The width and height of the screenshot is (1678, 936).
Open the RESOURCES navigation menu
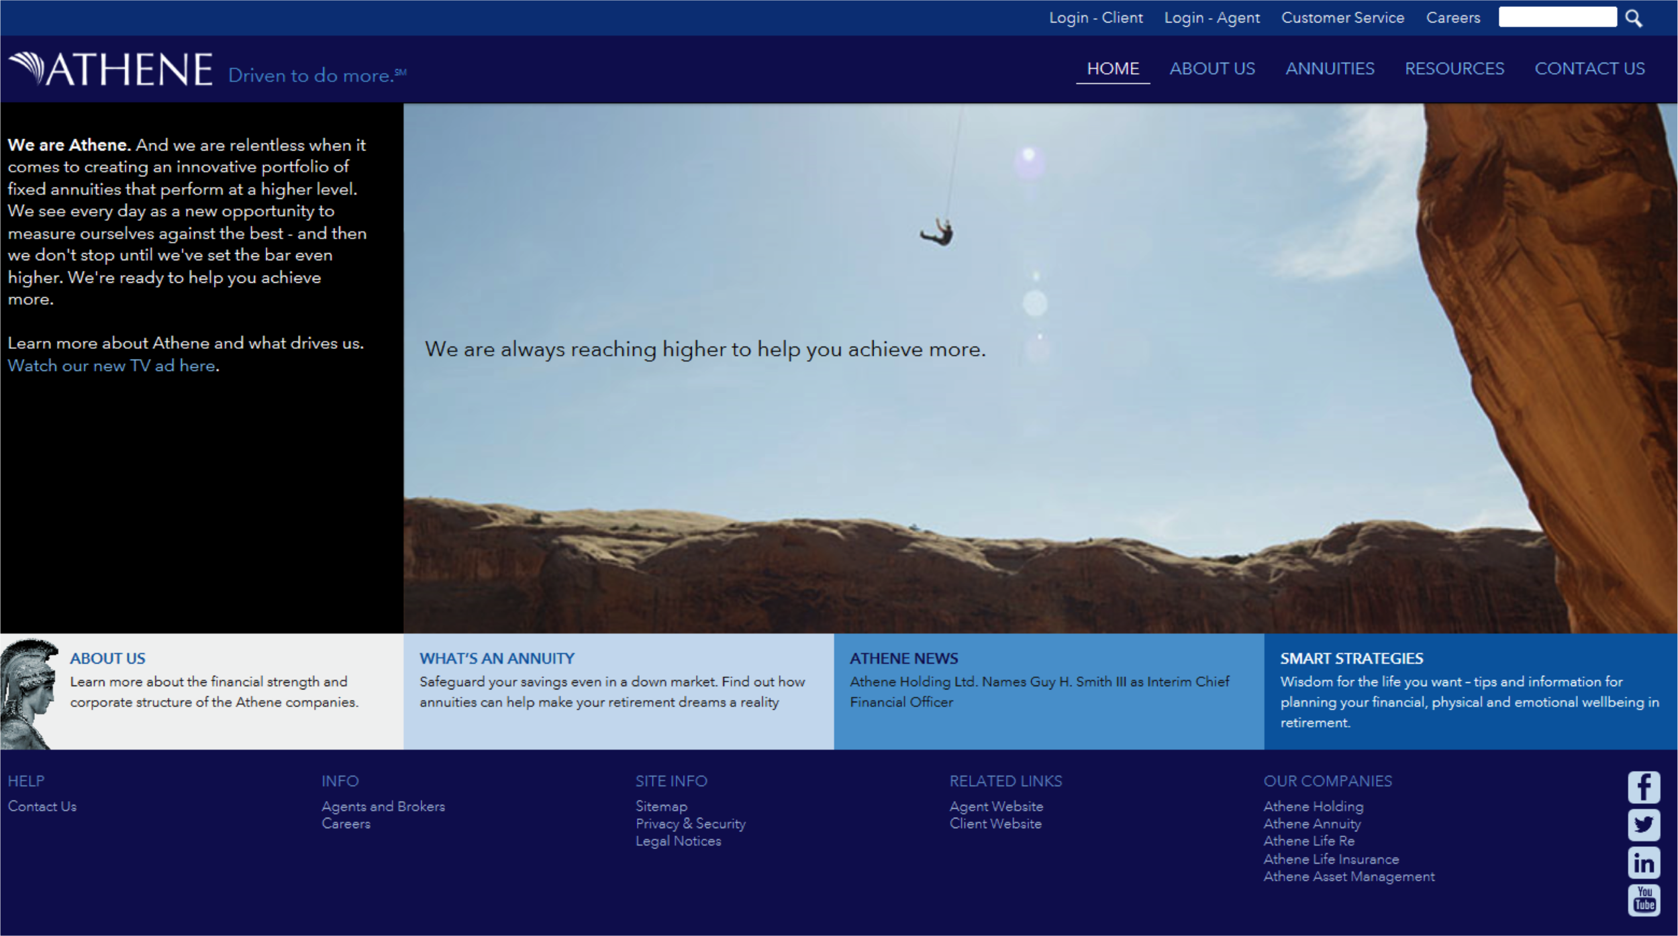click(x=1454, y=69)
